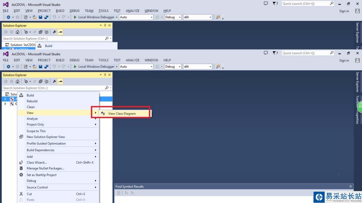Pin the lower Solution Explorer panel
Screen dimensions: 362x203
[105, 75]
